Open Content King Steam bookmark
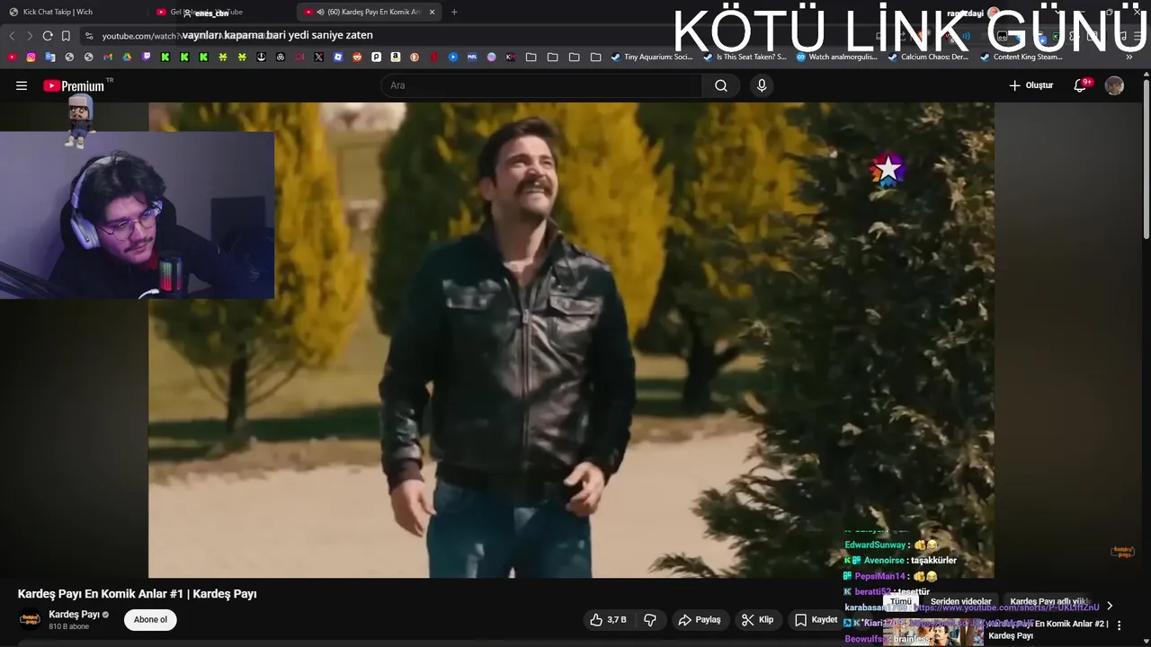The image size is (1151, 647). (x=1022, y=57)
